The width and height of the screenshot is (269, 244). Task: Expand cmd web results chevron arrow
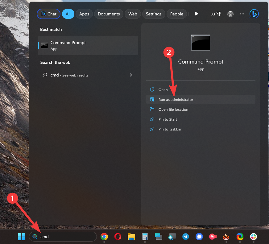tap(131, 75)
